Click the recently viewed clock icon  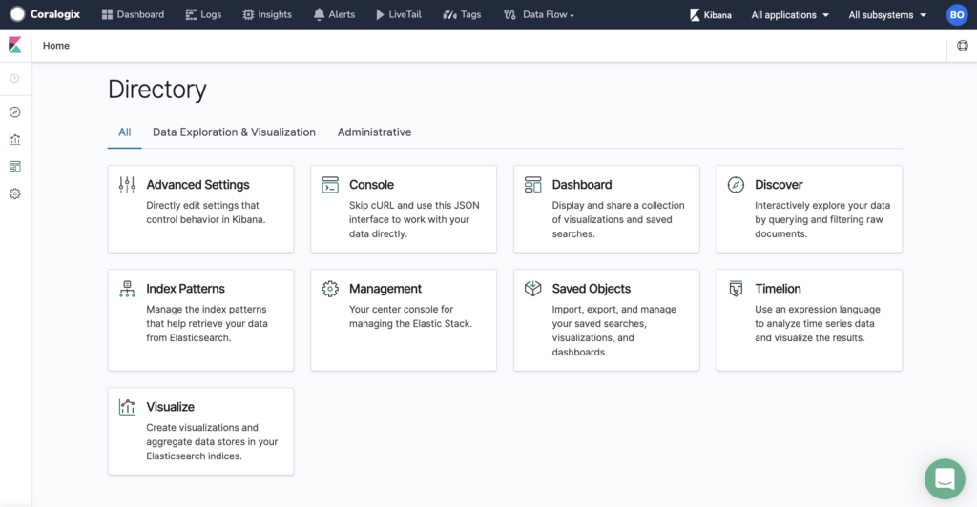pos(15,78)
